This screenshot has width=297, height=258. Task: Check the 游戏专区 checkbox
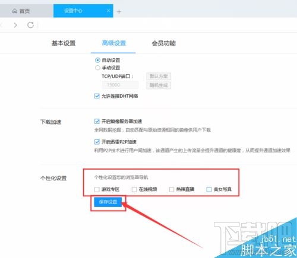97,189
